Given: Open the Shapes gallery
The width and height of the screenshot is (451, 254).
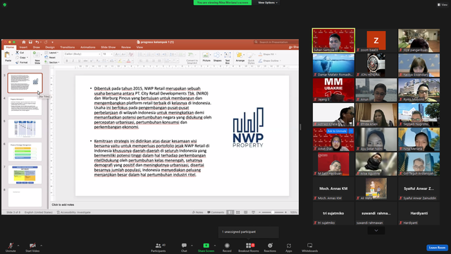Looking at the screenshot, I should [218, 56].
